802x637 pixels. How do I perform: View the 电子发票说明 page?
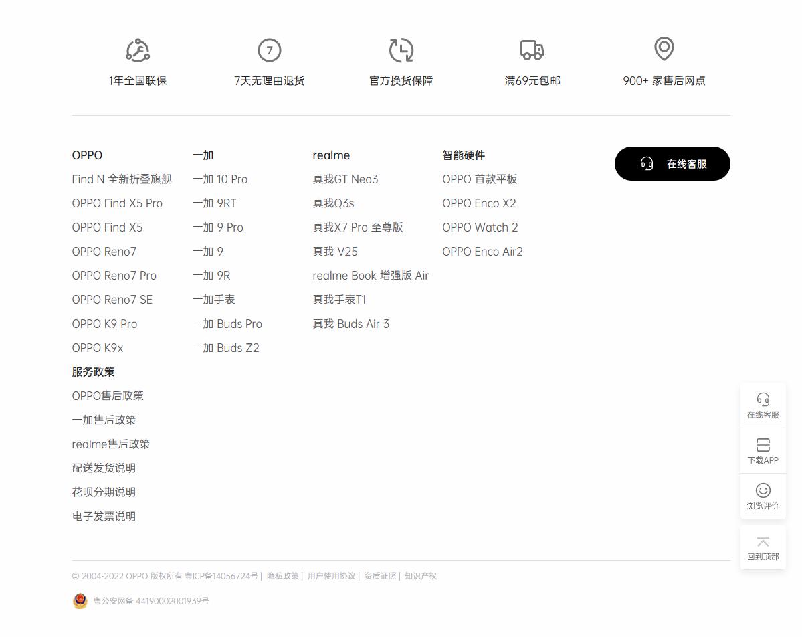pos(104,516)
